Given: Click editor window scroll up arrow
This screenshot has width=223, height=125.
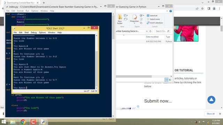Looking at the screenshot, I should 113,14.
